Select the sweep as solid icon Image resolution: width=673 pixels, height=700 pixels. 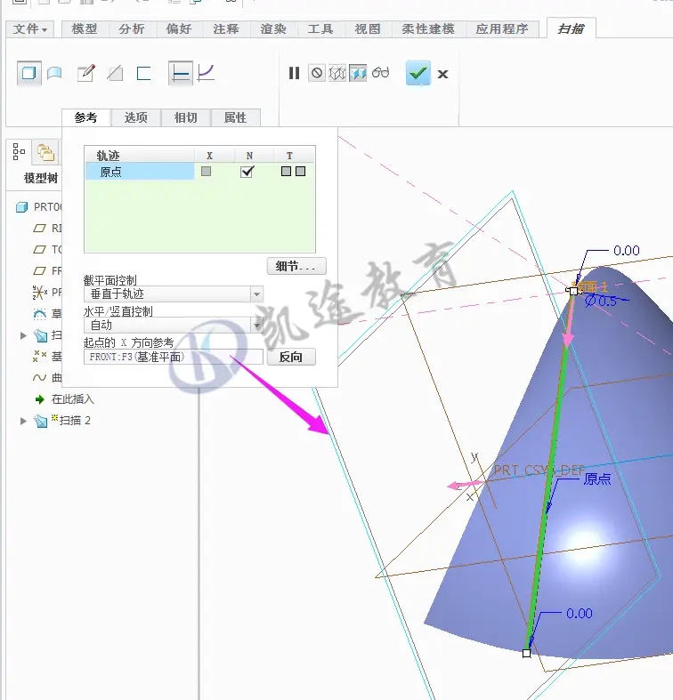pyautogui.click(x=29, y=73)
